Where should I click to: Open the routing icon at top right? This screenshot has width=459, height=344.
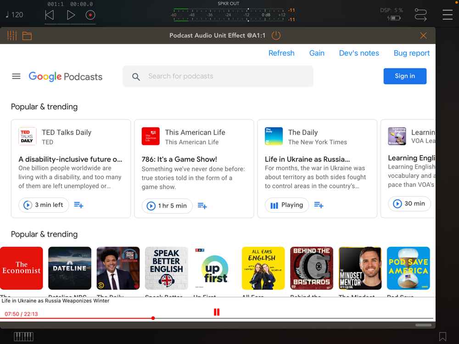[x=420, y=15]
